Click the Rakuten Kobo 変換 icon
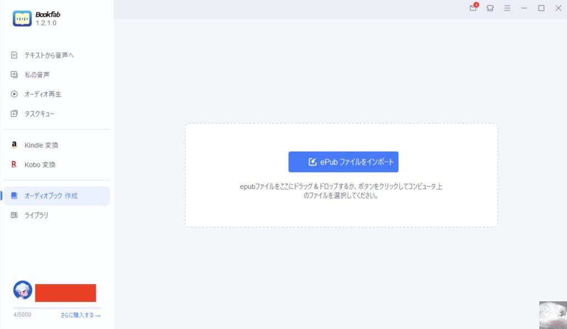The width and height of the screenshot is (567, 329). click(14, 164)
